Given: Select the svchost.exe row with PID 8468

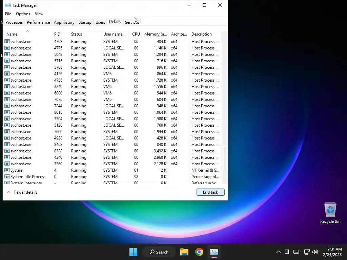Looking at the screenshot, I should point(113,144).
